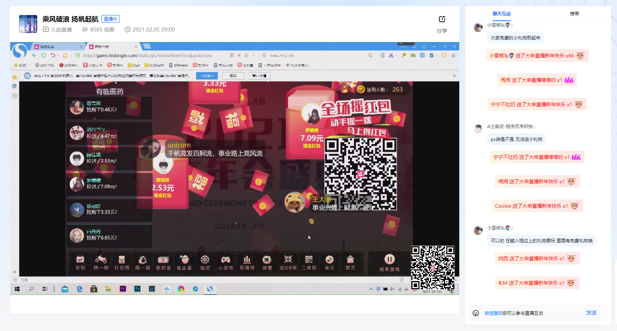Click the blue download arrow icon in browser
Screen dimensions: 617x331
point(453,55)
